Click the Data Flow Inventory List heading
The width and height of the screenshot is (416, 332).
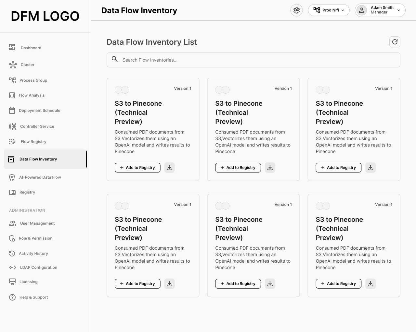click(x=152, y=42)
